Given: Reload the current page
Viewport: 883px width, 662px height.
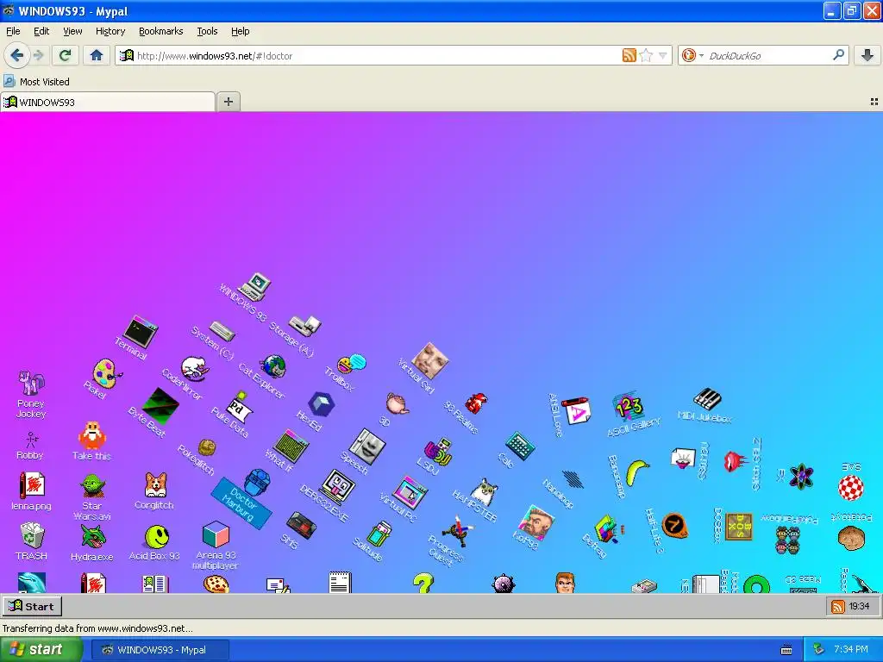Looking at the screenshot, I should pyautogui.click(x=65, y=55).
